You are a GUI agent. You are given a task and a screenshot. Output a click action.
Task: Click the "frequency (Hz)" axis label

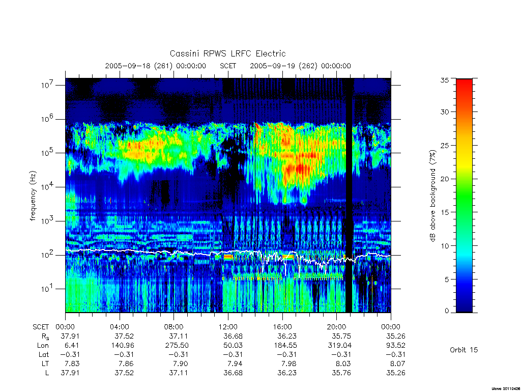point(33,196)
